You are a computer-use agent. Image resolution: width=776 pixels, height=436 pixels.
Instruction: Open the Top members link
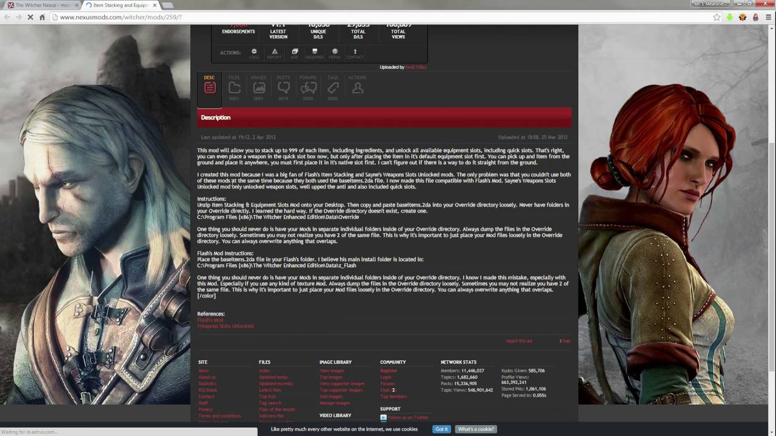(x=393, y=397)
